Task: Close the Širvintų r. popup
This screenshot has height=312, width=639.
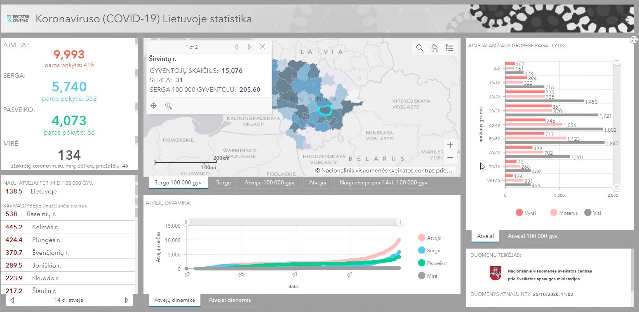Action: (x=262, y=47)
